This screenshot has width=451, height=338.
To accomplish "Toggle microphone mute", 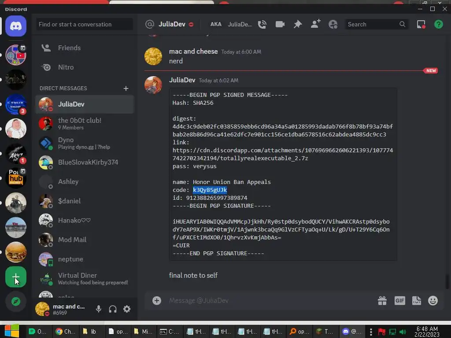I will [x=99, y=309].
